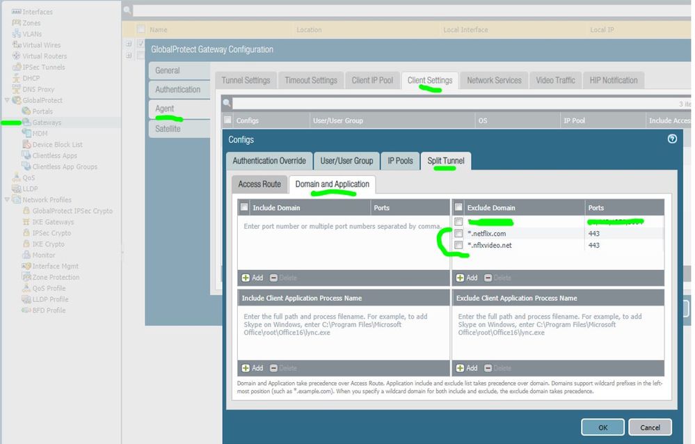Click the DHCP sidebar icon
Viewport: 695px width, 444px height.
click(17, 78)
